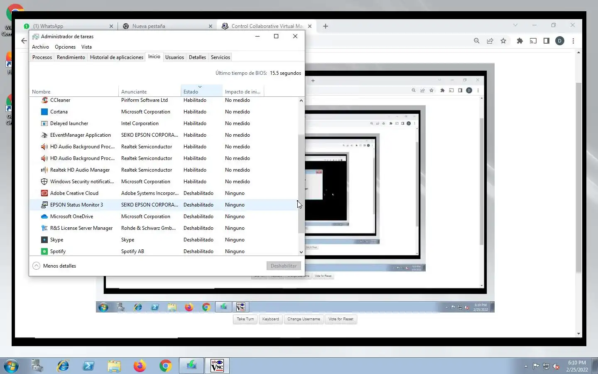
Task: Click the Take Turn button
Action: 245,319
